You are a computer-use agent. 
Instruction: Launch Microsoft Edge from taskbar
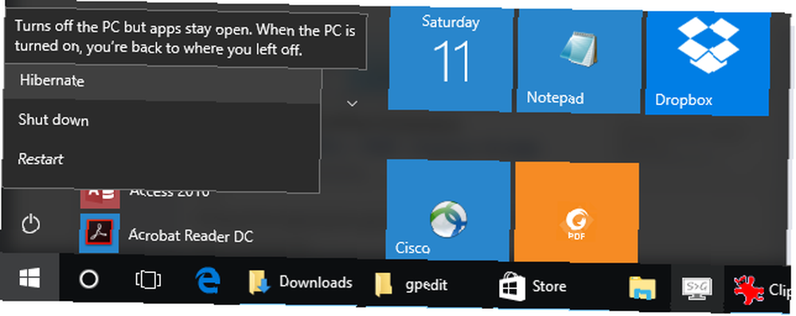[x=208, y=280]
